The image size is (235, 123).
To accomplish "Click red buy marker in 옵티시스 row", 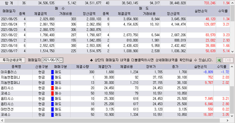I will click(x=52, y=88).
